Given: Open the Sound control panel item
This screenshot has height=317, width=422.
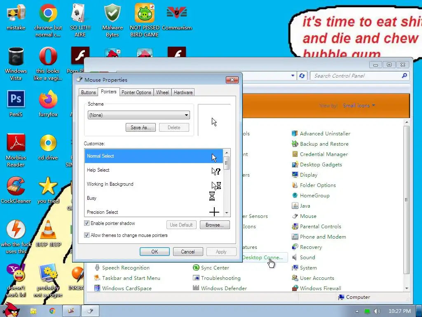Looking at the screenshot, I should [x=304, y=258].
